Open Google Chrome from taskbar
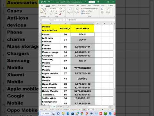Screen dimensions: 154x116 pos(82,113)
